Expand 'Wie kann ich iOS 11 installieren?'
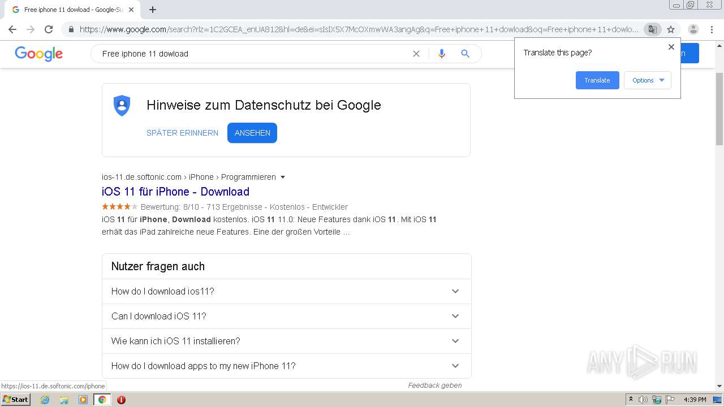This screenshot has width=724, height=407. [286, 341]
